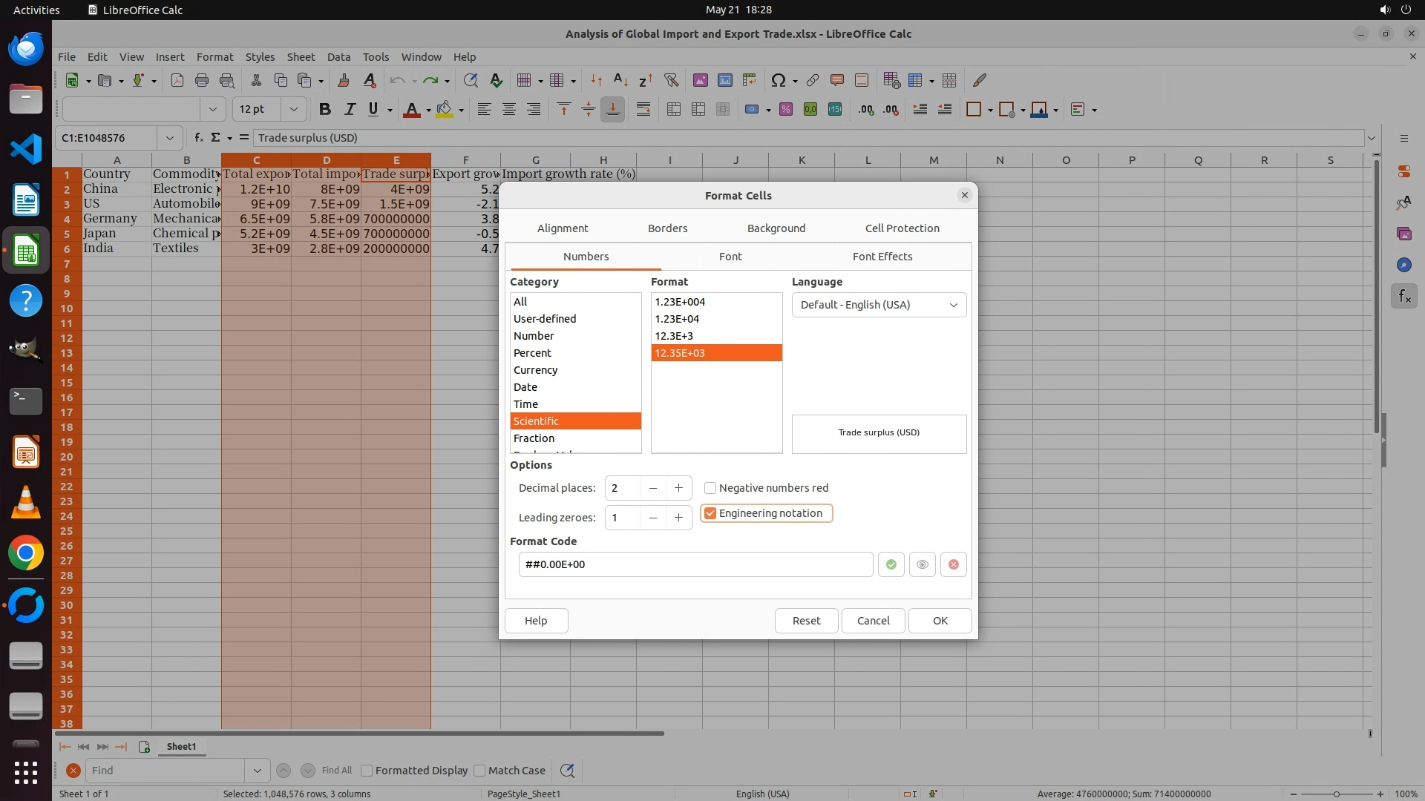Switch to the Font Effects tab
Image resolution: width=1425 pixels, height=801 pixels.
click(x=882, y=257)
